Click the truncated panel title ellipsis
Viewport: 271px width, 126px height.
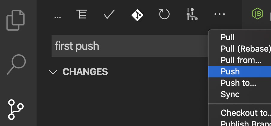click(58, 17)
